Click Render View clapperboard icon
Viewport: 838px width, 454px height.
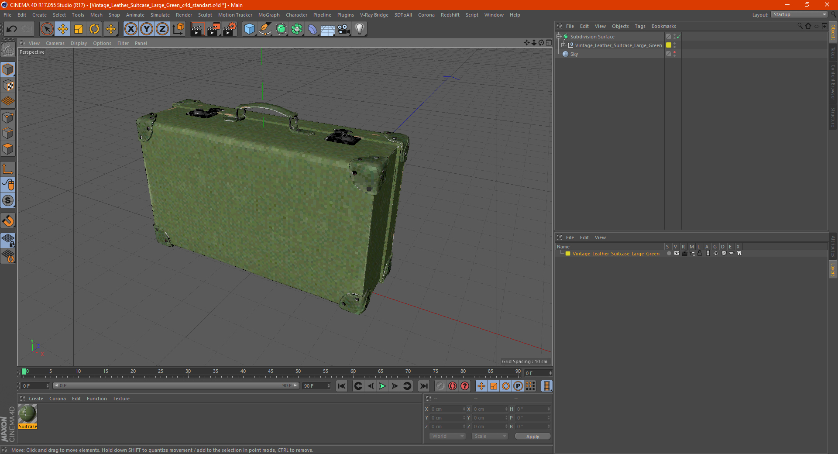pyautogui.click(x=197, y=29)
